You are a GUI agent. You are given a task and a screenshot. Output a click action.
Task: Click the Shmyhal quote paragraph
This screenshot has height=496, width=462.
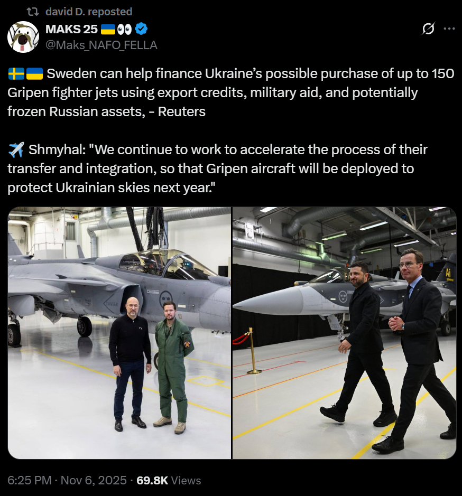[x=218, y=169]
